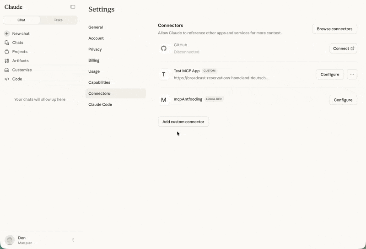Click the GitHub logo icon
Screen dimensions: 366x249
pyautogui.click(x=164, y=49)
